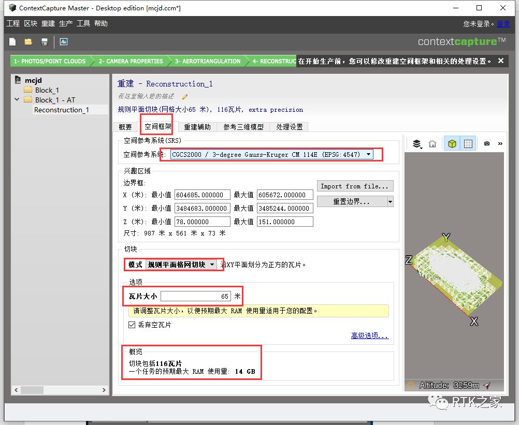
Task: Click the 重置边界 button
Action: 352,201
